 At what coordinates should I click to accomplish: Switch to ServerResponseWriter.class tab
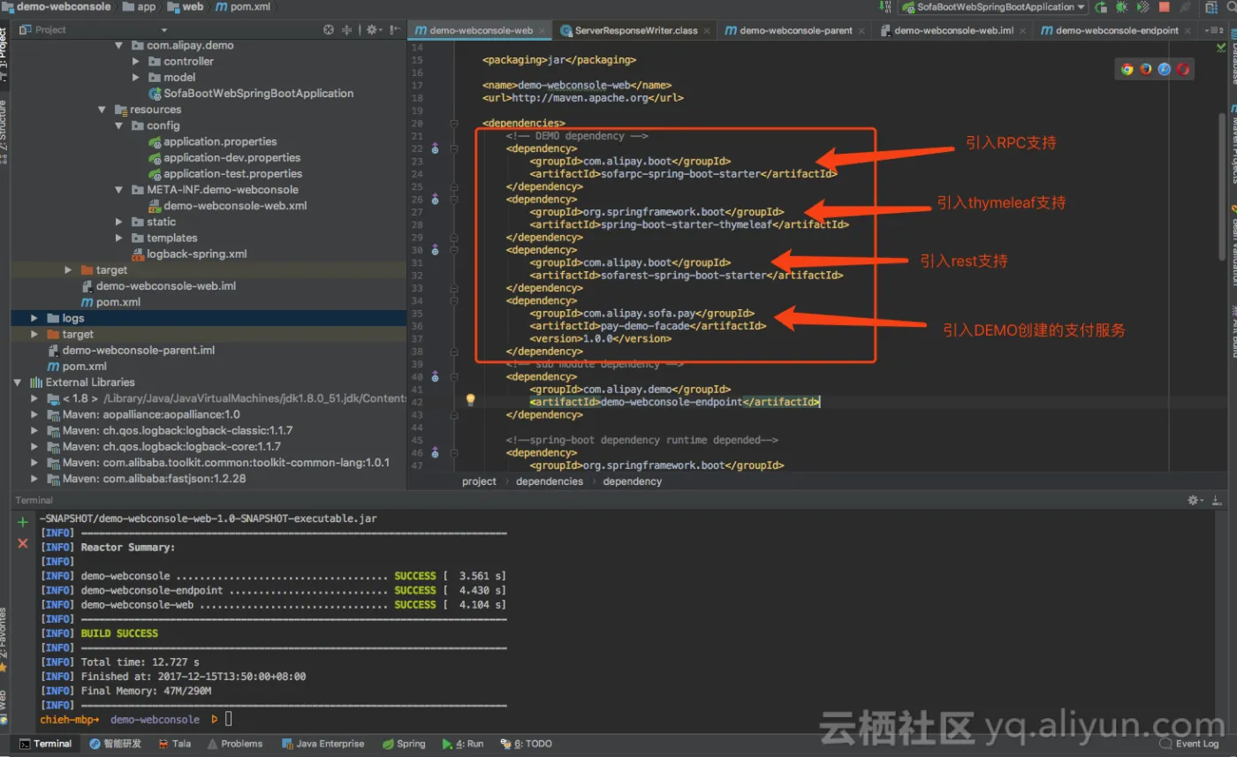point(636,30)
